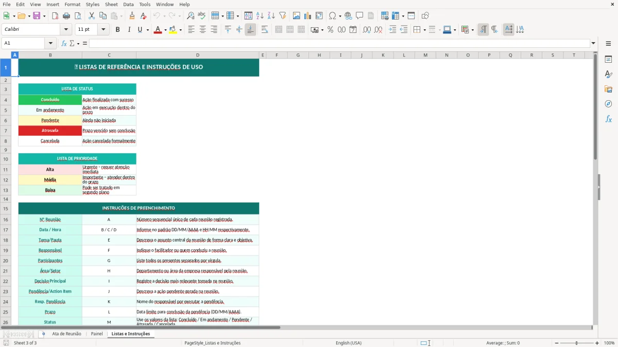Select the row 15 header
Viewport: 618px width, 347px height.
[x=6, y=208]
